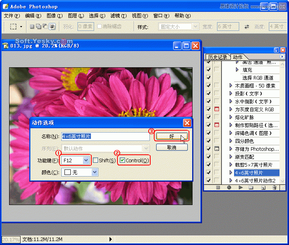The width and height of the screenshot is (289, 245).
Task: Click the 取消 button
Action: pos(172,147)
